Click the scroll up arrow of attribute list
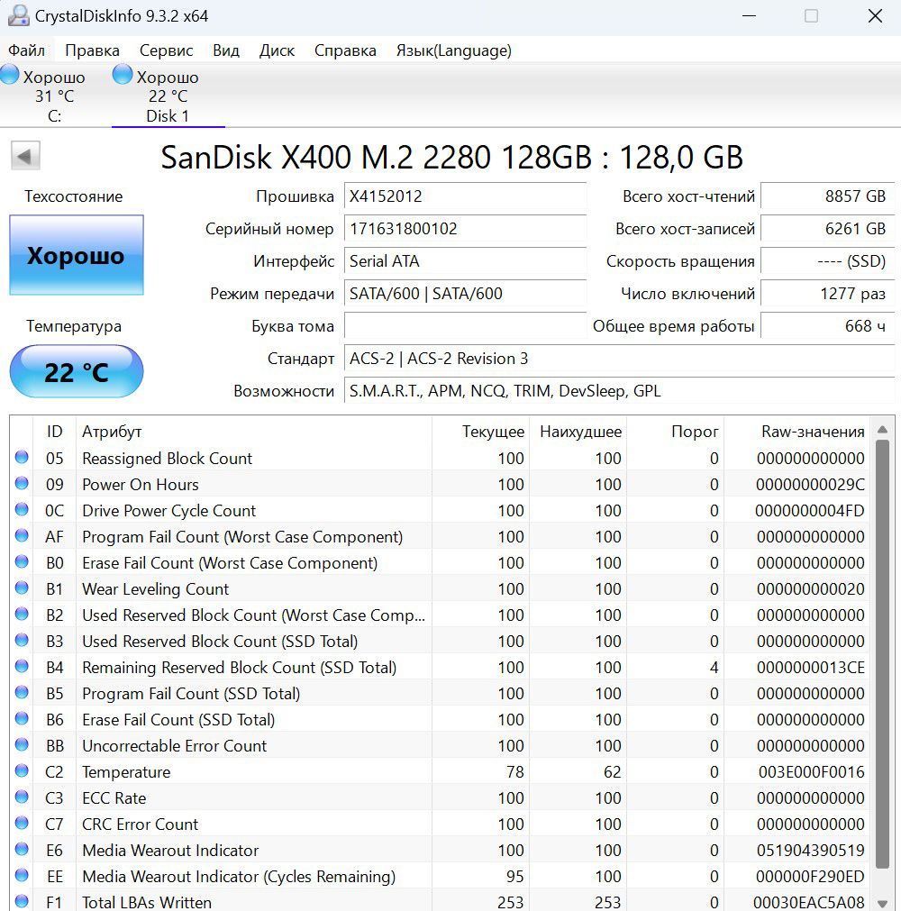Screen dimensions: 901x911 (x=882, y=430)
